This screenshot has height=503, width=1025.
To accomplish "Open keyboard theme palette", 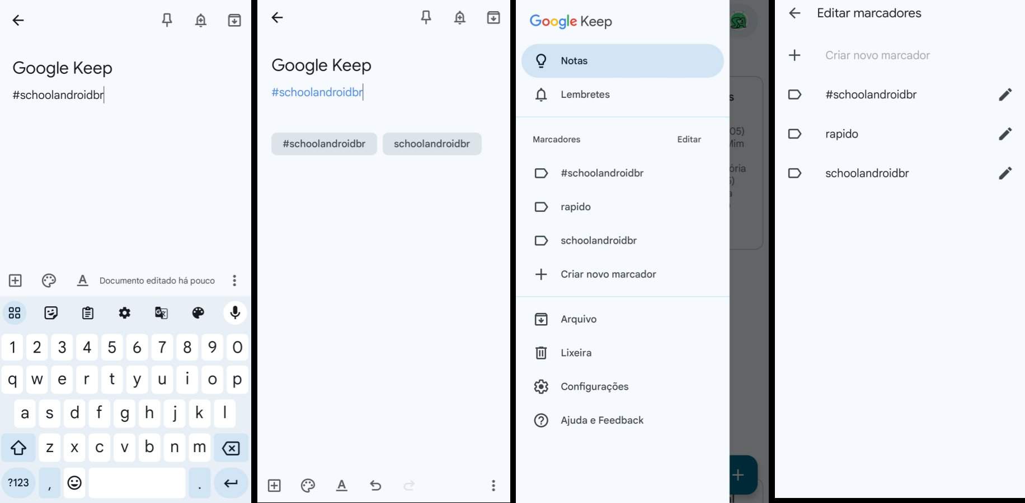I will tap(198, 313).
